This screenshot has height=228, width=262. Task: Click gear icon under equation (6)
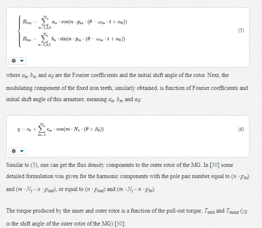pyautogui.click(x=14, y=151)
